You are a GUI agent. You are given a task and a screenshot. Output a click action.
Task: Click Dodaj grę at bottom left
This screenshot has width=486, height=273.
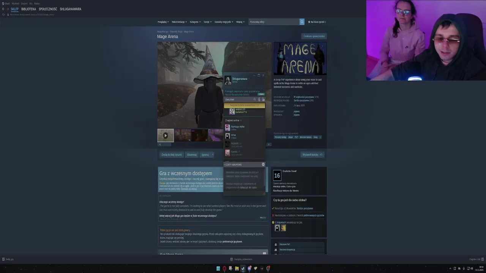[x=8, y=259]
